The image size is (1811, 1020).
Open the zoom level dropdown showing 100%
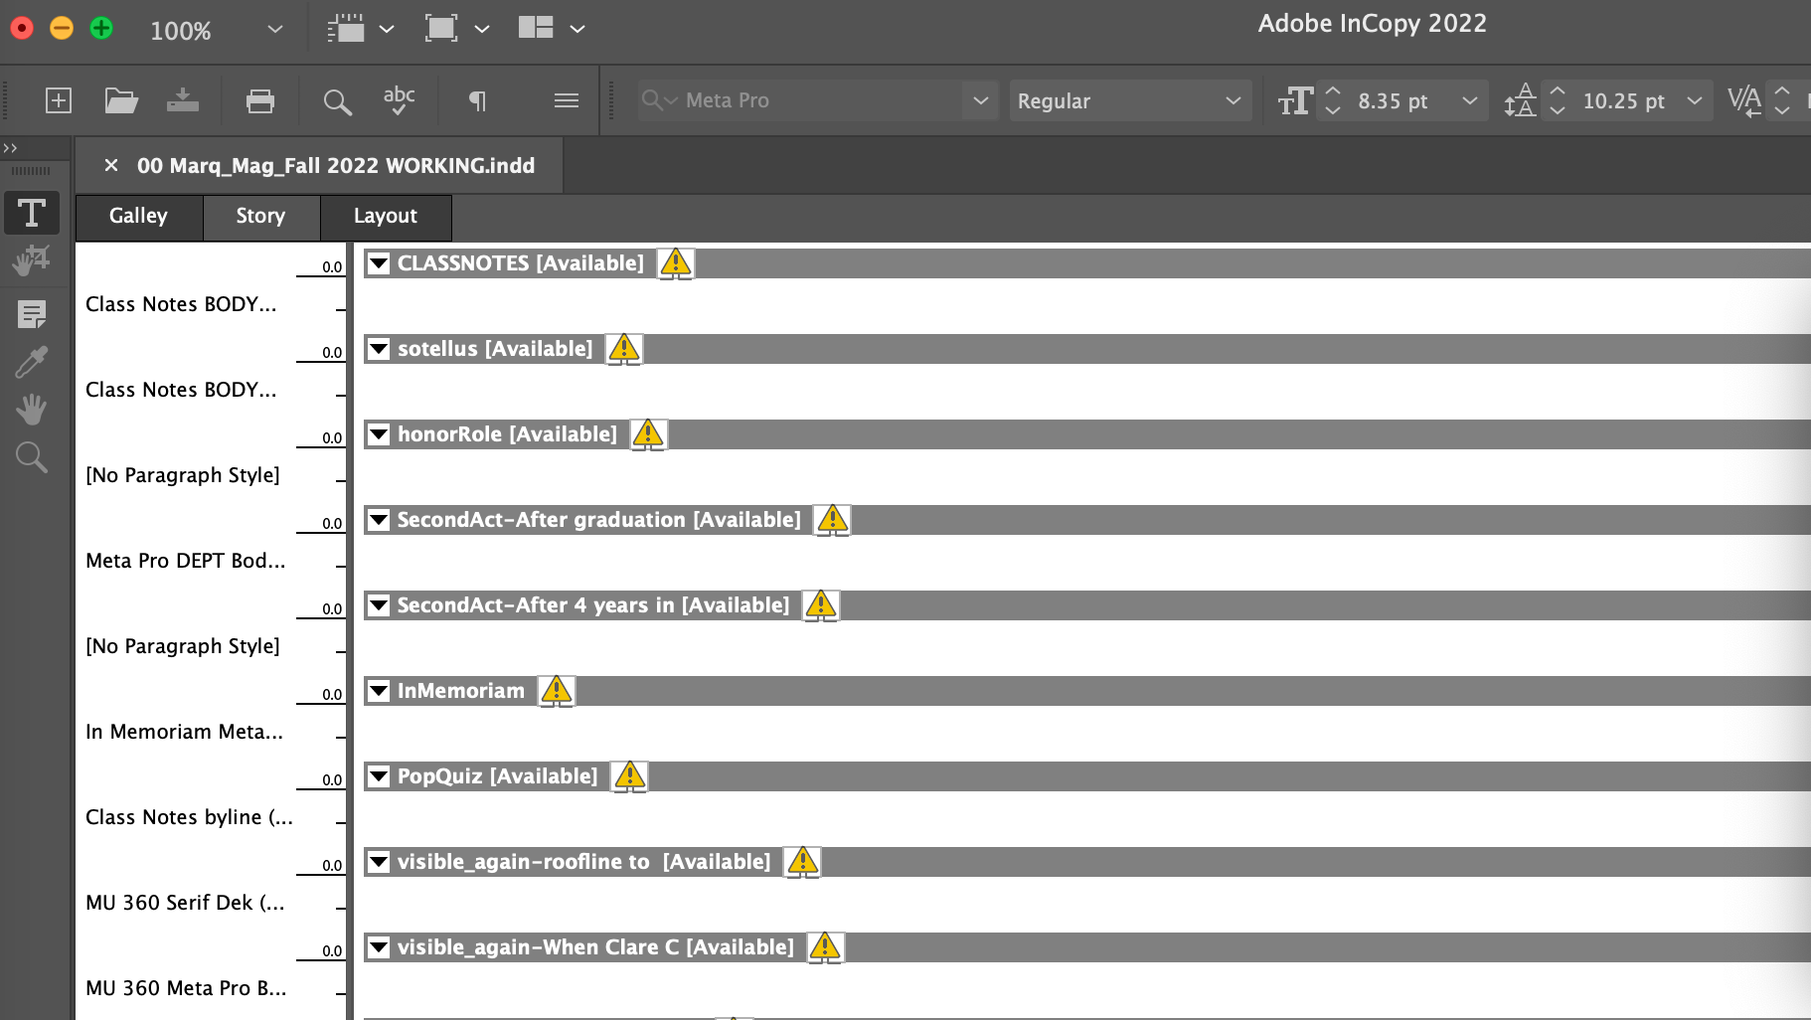coord(275,31)
